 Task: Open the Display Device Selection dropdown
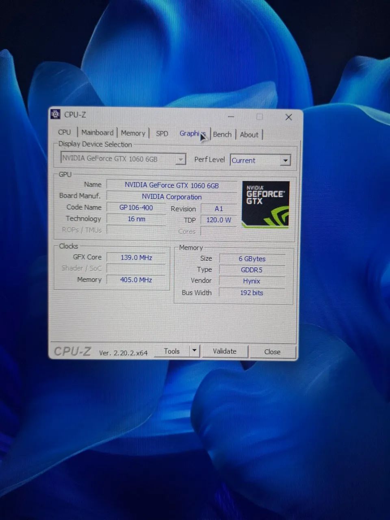(123, 158)
